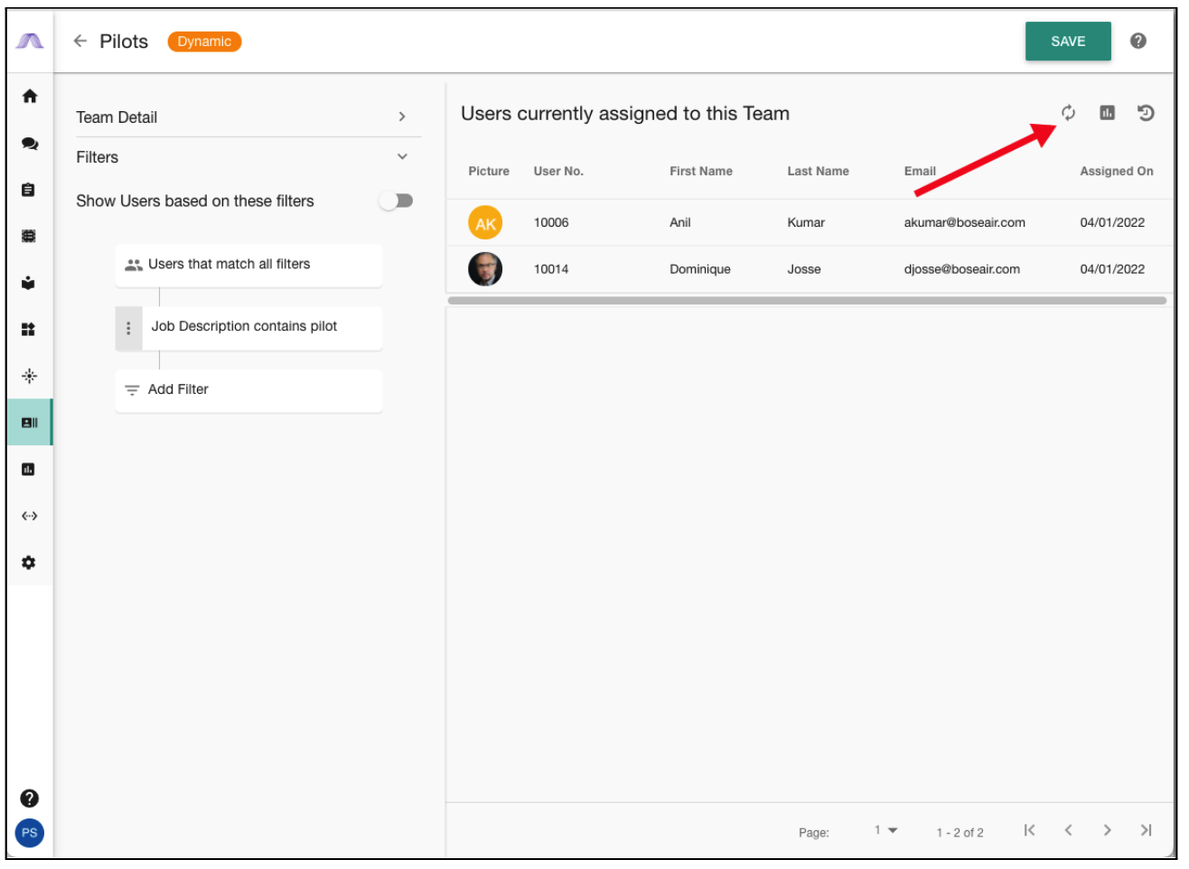Click the first name Dominique
This screenshot has height=869, width=1189.
pyautogui.click(x=700, y=269)
